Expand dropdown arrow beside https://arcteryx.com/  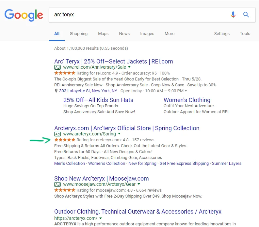point(101,218)
